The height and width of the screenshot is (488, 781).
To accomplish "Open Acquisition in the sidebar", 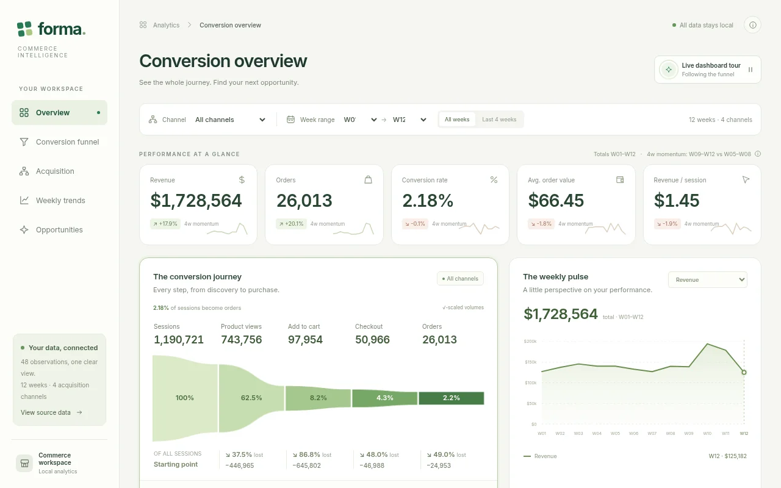I will [59, 171].
